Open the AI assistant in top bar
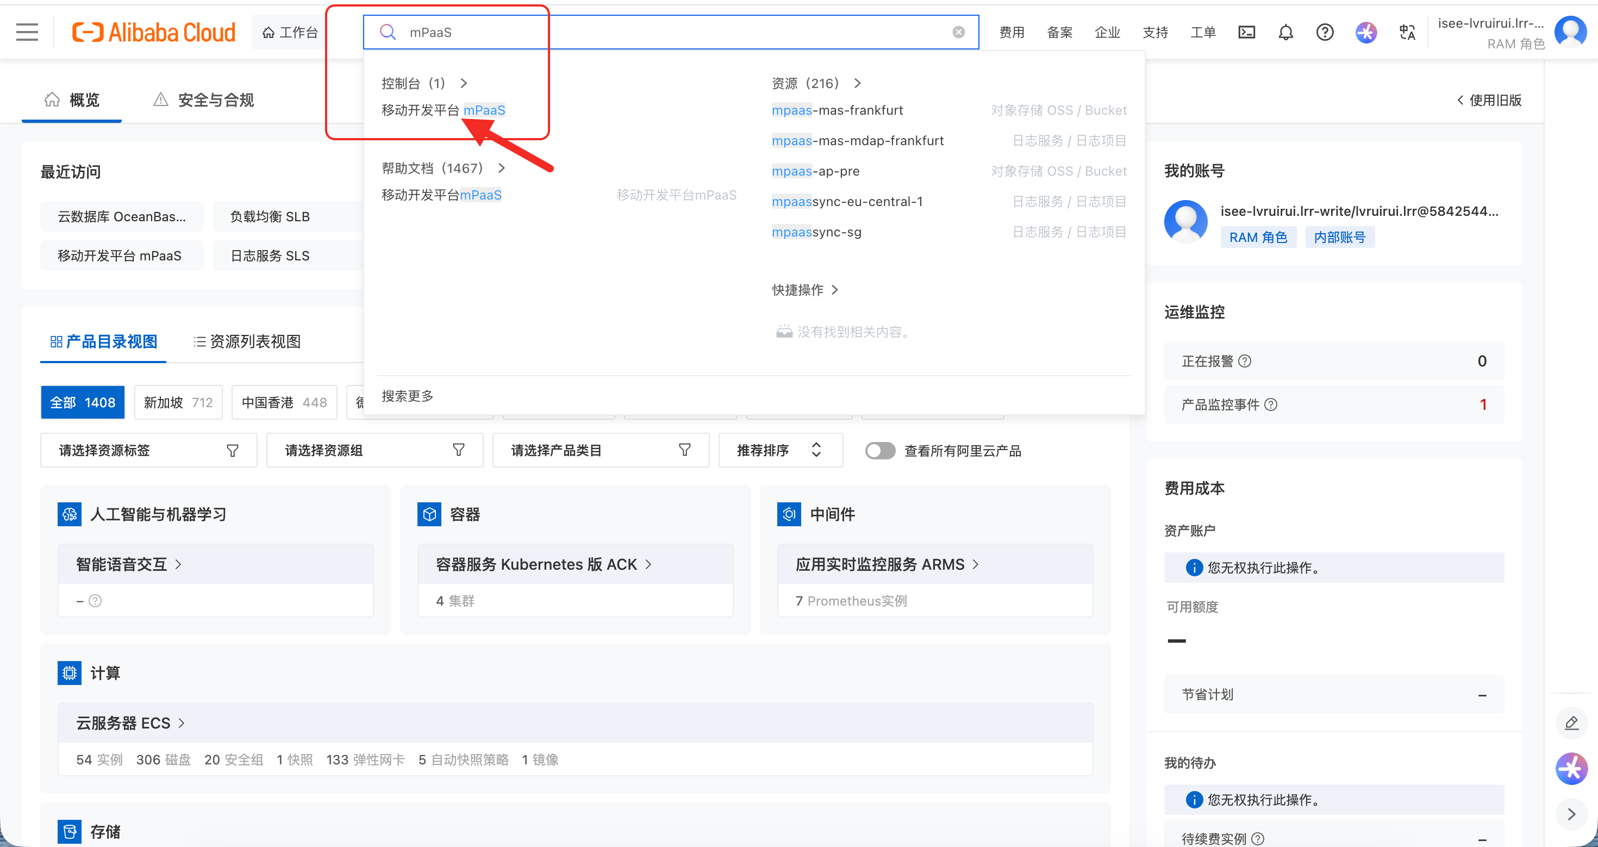 pos(1365,32)
